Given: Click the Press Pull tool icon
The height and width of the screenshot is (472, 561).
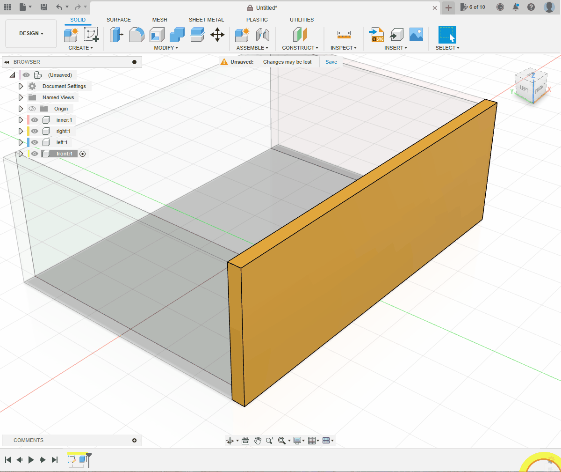Looking at the screenshot, I should click(116, 35).
